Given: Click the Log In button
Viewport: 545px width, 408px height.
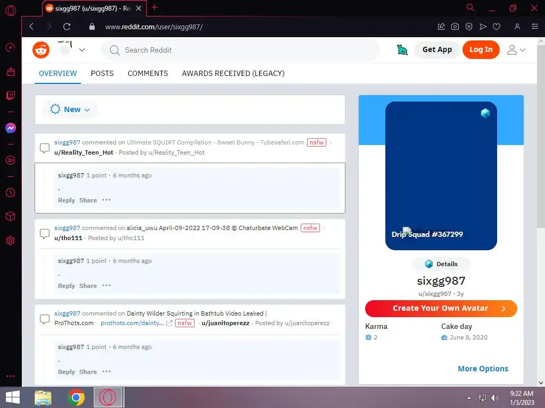Looking at the screenshot, I should pos(481,49).
